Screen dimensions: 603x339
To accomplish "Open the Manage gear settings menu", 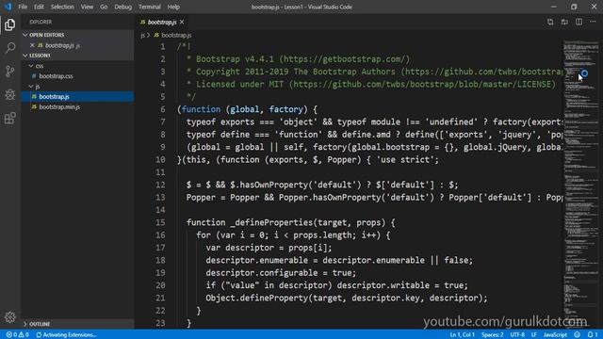I will tap(10, 317).
